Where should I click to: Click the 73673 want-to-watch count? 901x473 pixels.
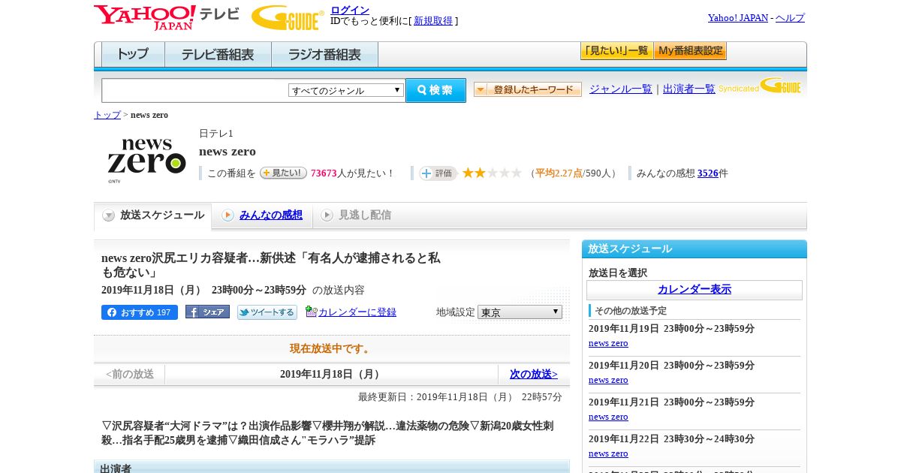[324, 173]
